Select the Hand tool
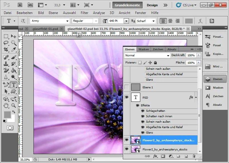The image size is (229, 163). (x=6, y=105)
